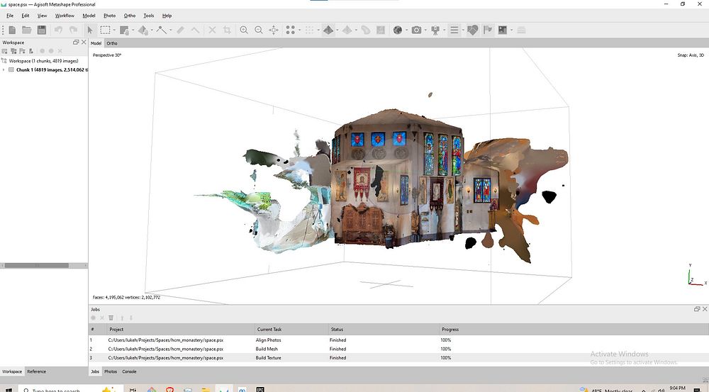Select the Navigation arrow tool
Screen dimensions: 709x392
tap(90, 30)
